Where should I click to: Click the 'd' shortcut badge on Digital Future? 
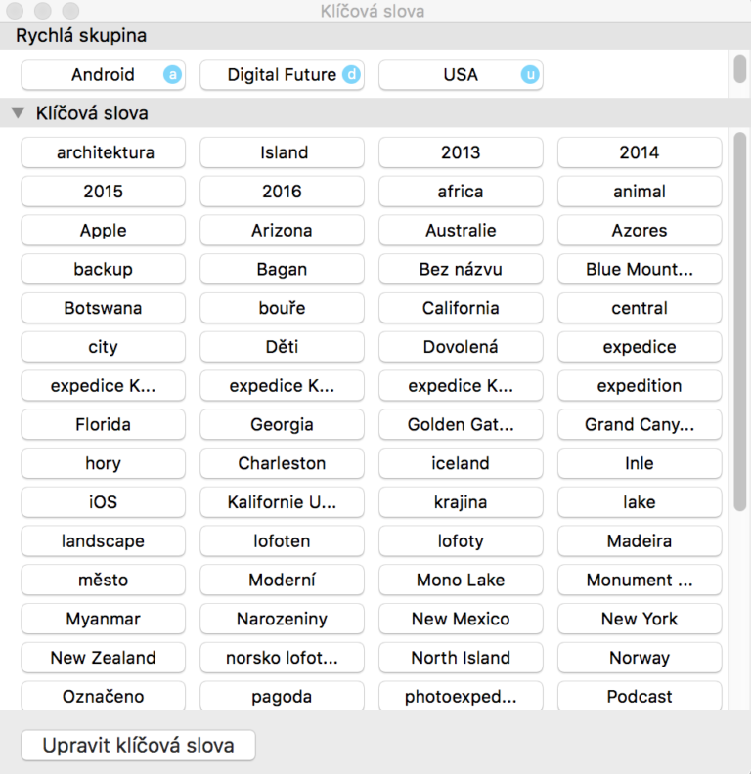click(351, 75)
